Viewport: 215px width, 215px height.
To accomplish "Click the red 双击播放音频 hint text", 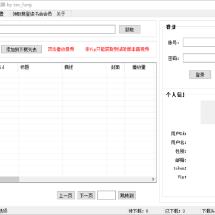I will click(61, 50).
